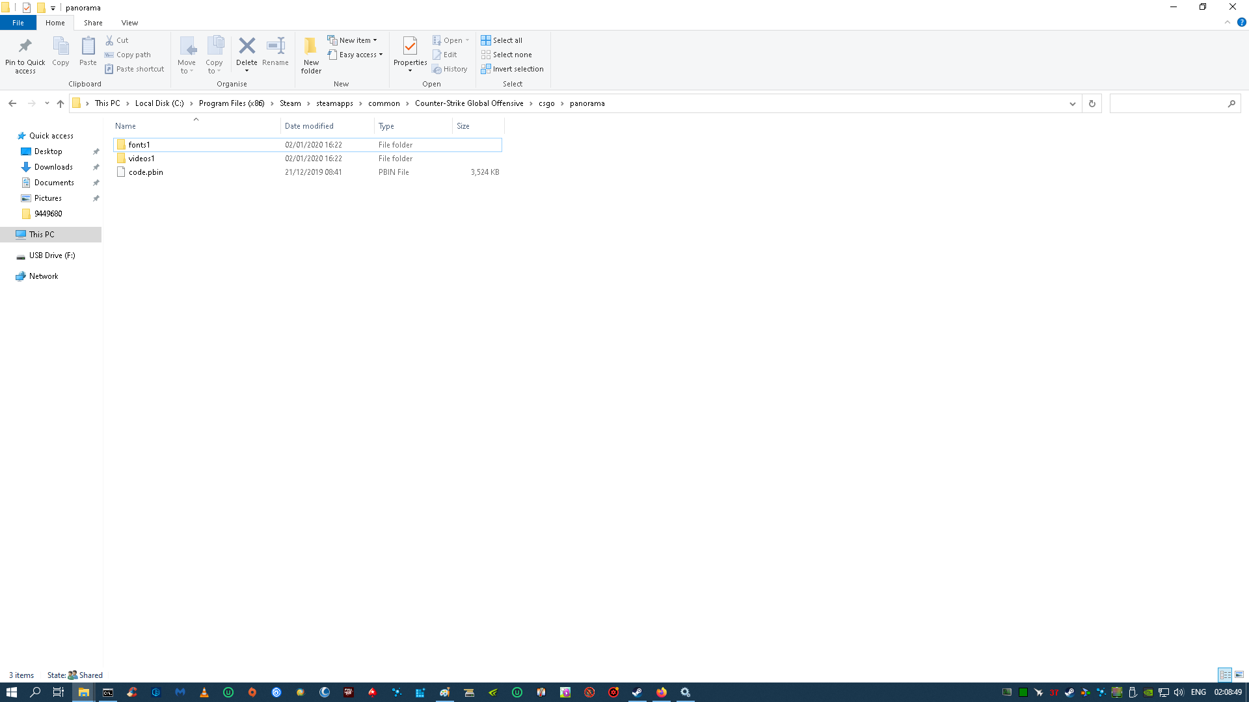The height and width of the screenshot is (702, 1249).
Task: Refresh the current folder view
Action: (x=1092, y=103)
